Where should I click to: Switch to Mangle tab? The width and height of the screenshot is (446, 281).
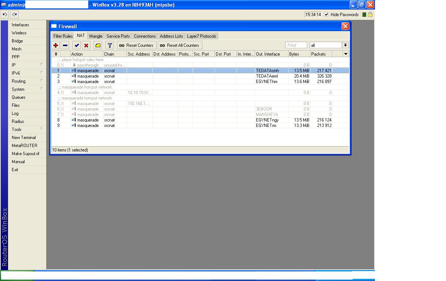[x=96, y=36]
